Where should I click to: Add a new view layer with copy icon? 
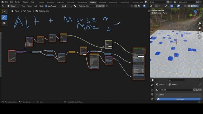coord(197,2)
